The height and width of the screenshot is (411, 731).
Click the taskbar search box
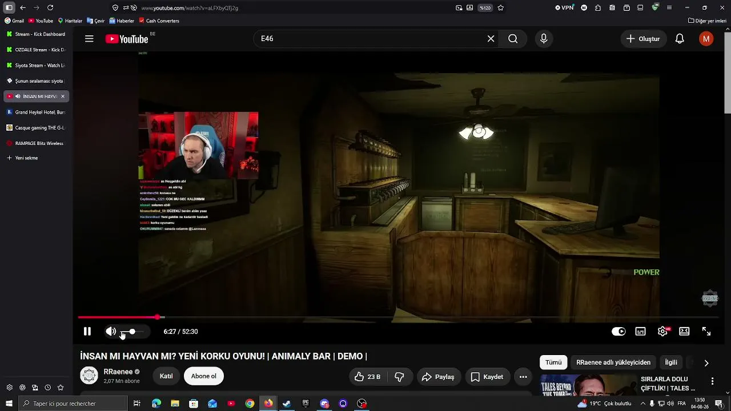[73, 404]
